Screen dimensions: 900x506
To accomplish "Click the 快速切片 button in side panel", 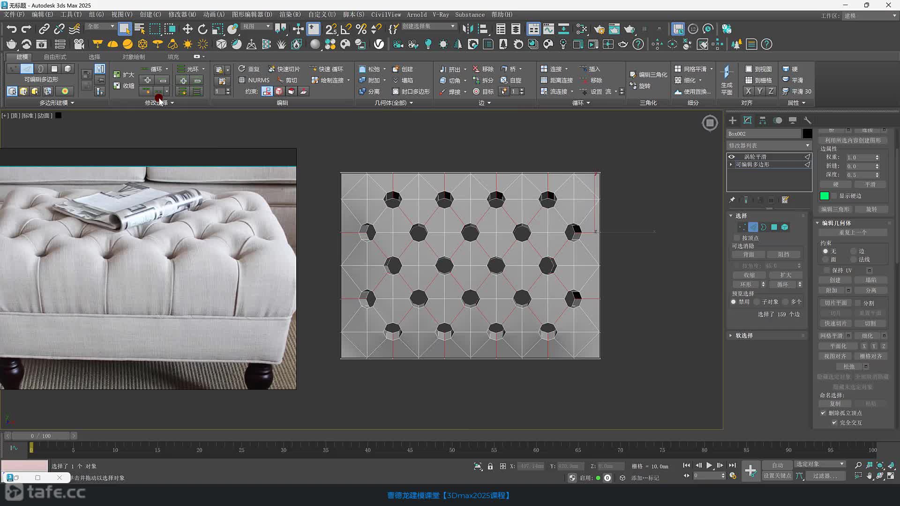I will coord(836,323).
